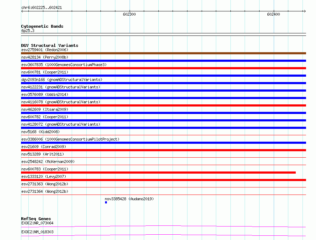This screenshot has width=316, height=240.
Task: Open esv21609 (Conrad2009) label
Action: point(44,147)
